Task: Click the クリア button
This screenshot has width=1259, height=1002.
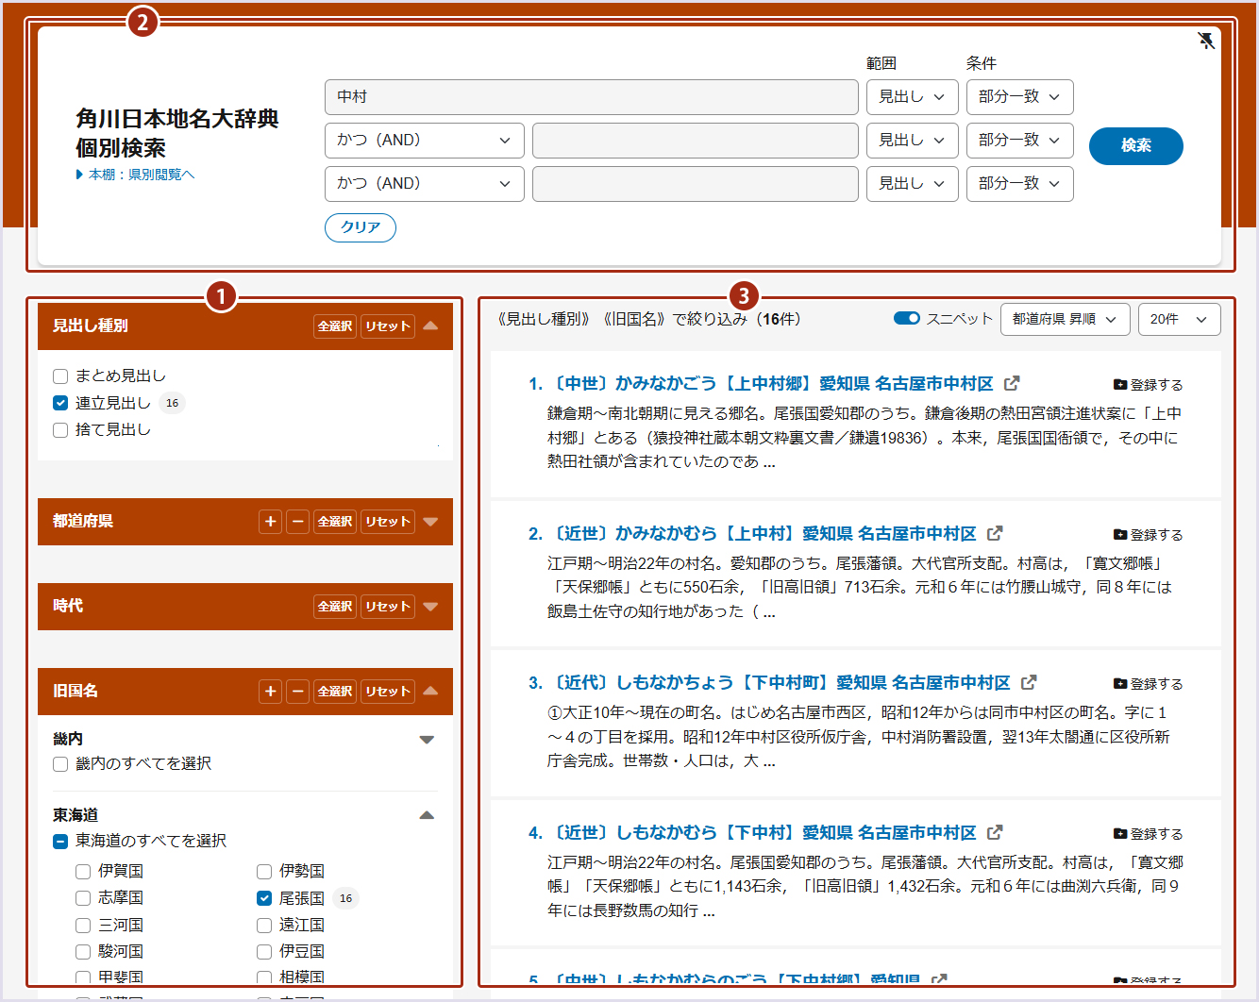Action: (x=361, y=227)
